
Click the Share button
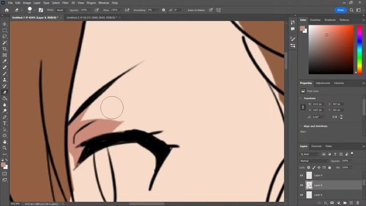click(341, 10)
